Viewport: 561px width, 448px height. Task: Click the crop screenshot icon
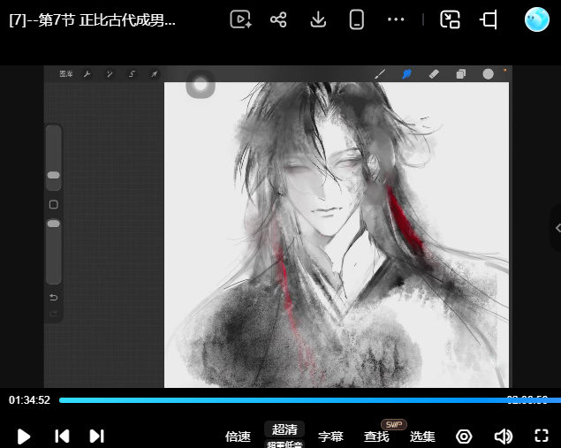point(489,19)
